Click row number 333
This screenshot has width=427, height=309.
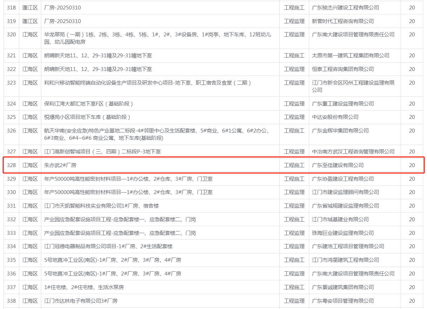[11, 233]
